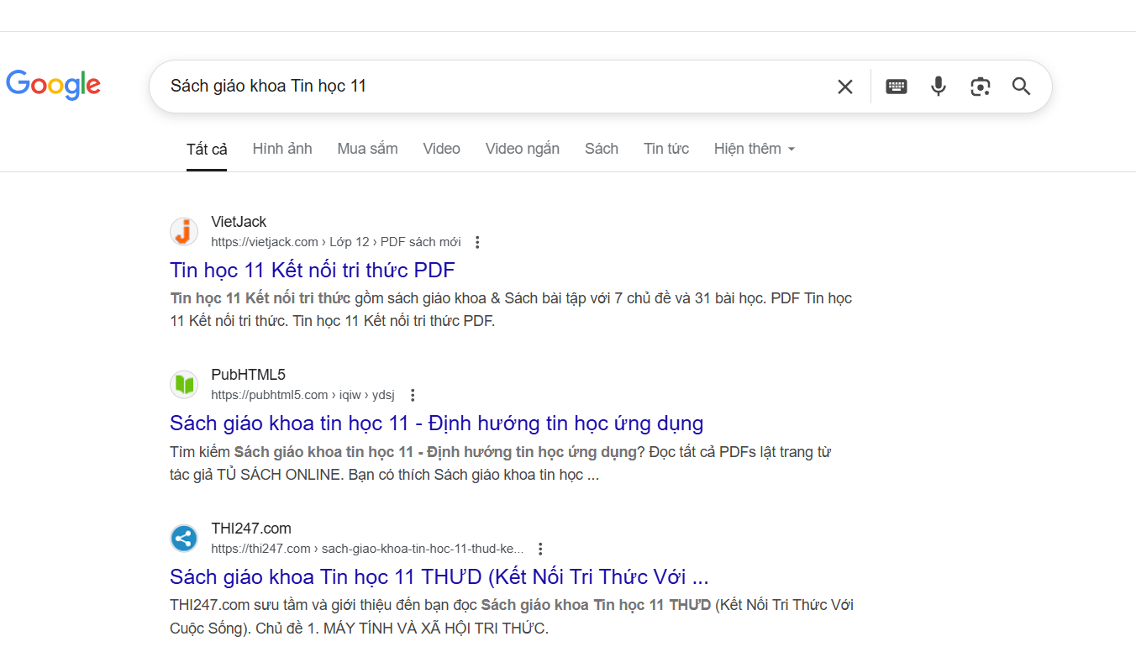
Task: Click the VietJack favicon
Action: tap(184, 231)
